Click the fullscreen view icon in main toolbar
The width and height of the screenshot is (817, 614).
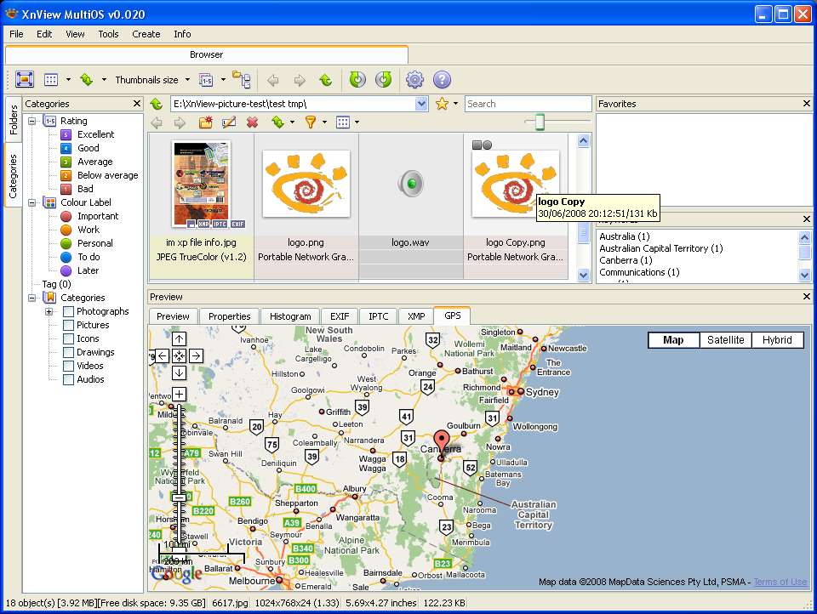pyautogui.click(x=25, y=80)
